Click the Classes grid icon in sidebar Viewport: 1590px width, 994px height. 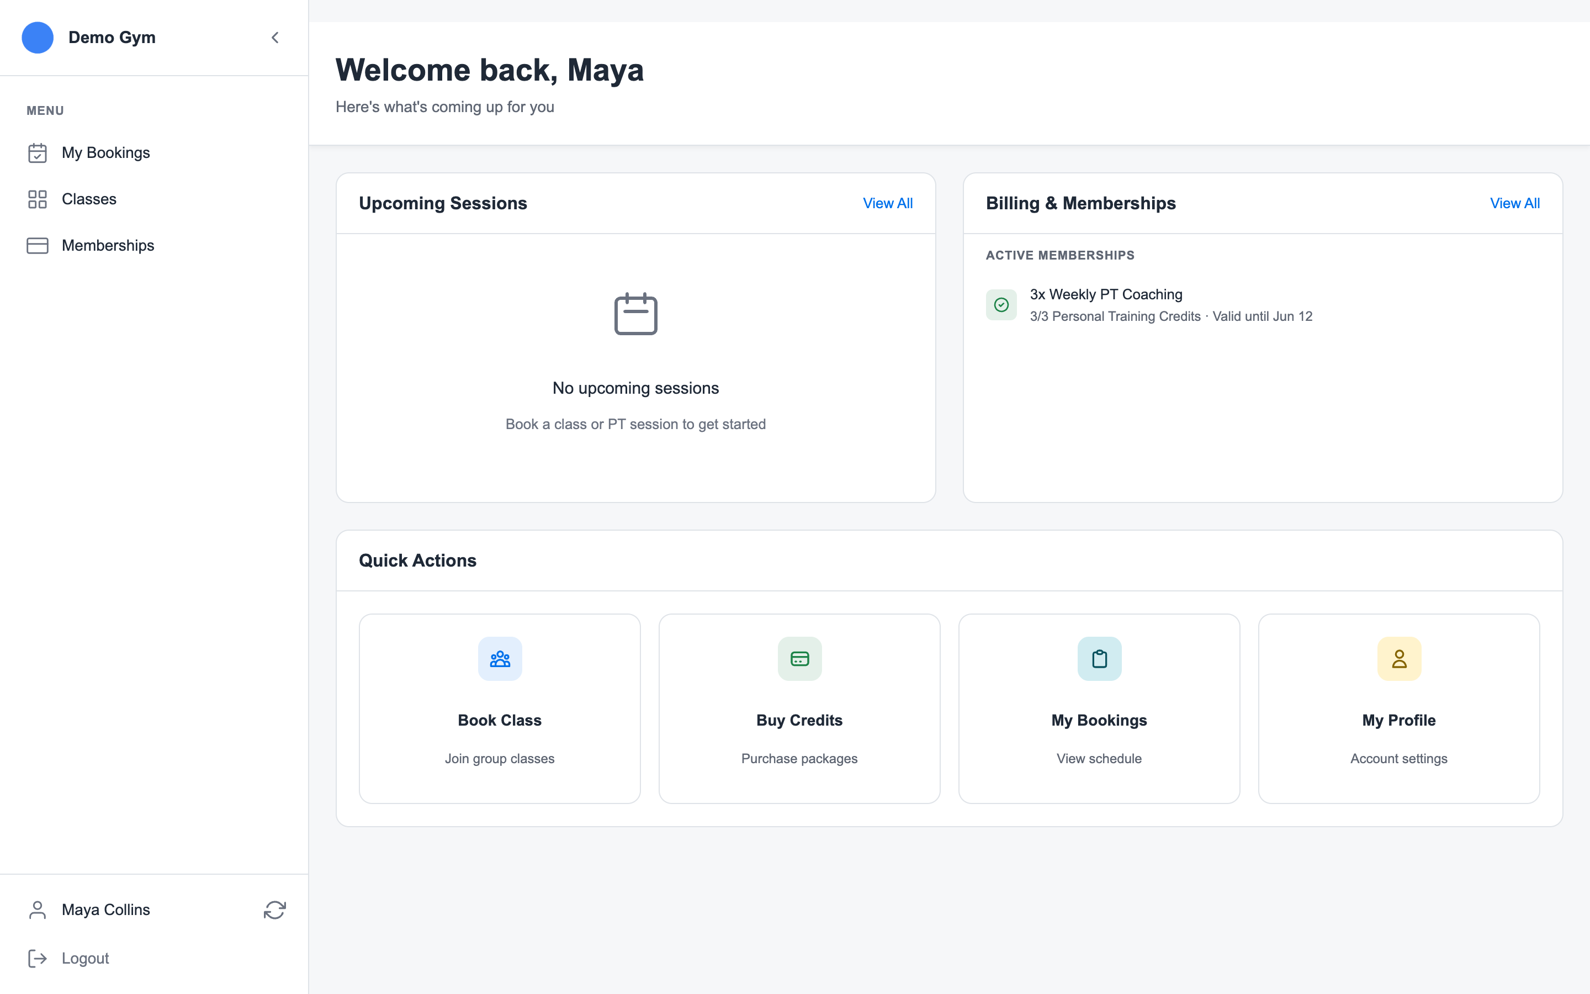[x=38, y=199]
